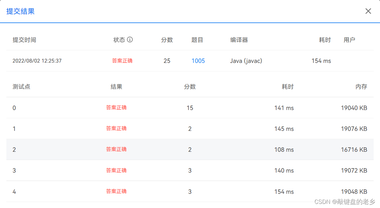The width and height of the screenshot is (380, 208).
Task: Click the 编译器 column header
Action: [x=239, y=40]
